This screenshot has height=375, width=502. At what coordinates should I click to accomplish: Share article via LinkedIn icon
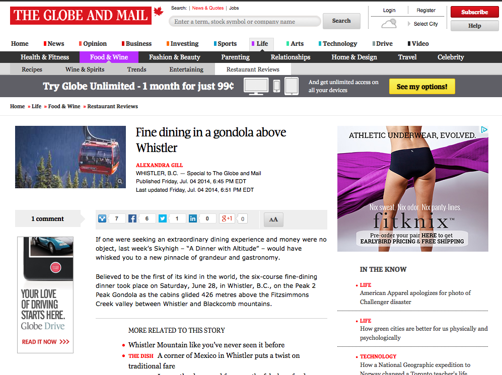coord(193,218)
